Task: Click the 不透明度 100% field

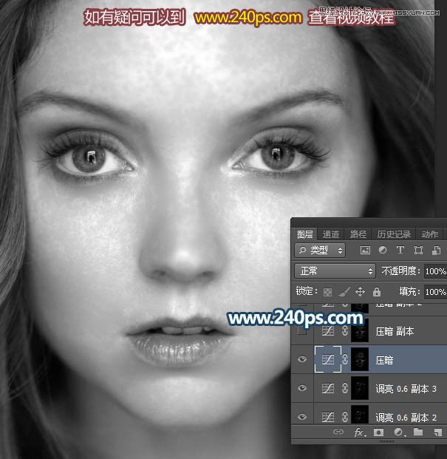Action: [435, 271]
